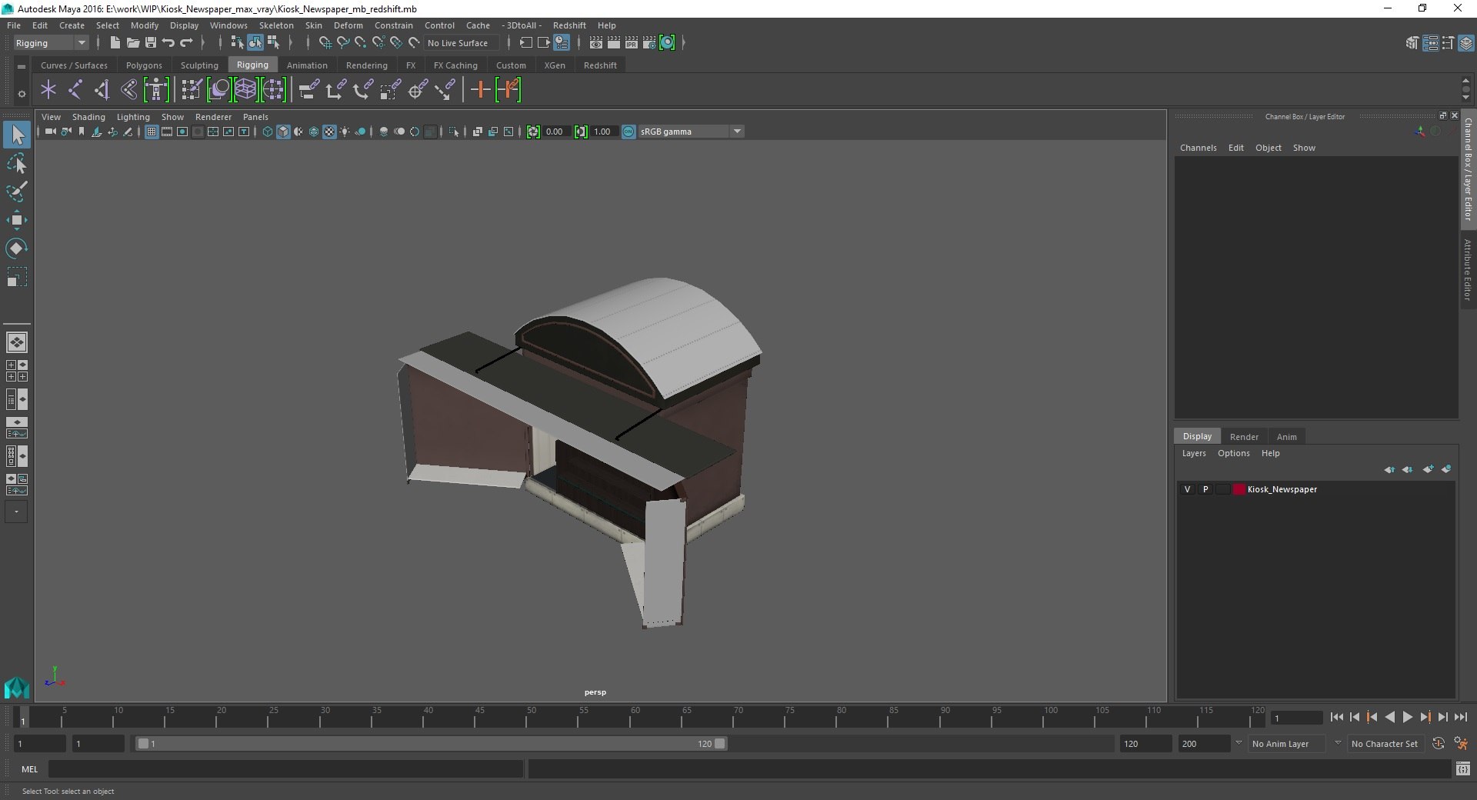Click the New Scene icon
The height and width of the screenshot is (800, 1477).
(115, 43)
